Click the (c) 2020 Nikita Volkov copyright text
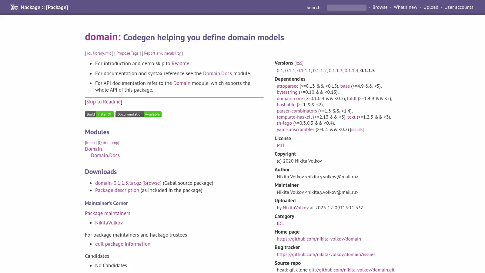The image size is (485, 273). 299,161
